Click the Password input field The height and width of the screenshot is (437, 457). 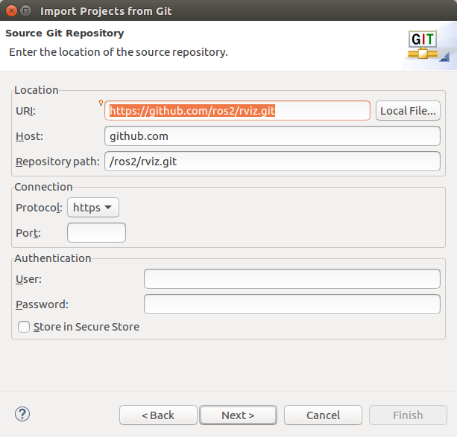pos(291,304)
